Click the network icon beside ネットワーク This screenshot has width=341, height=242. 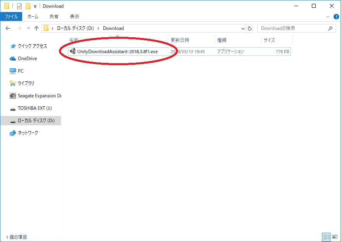(13, 133)
